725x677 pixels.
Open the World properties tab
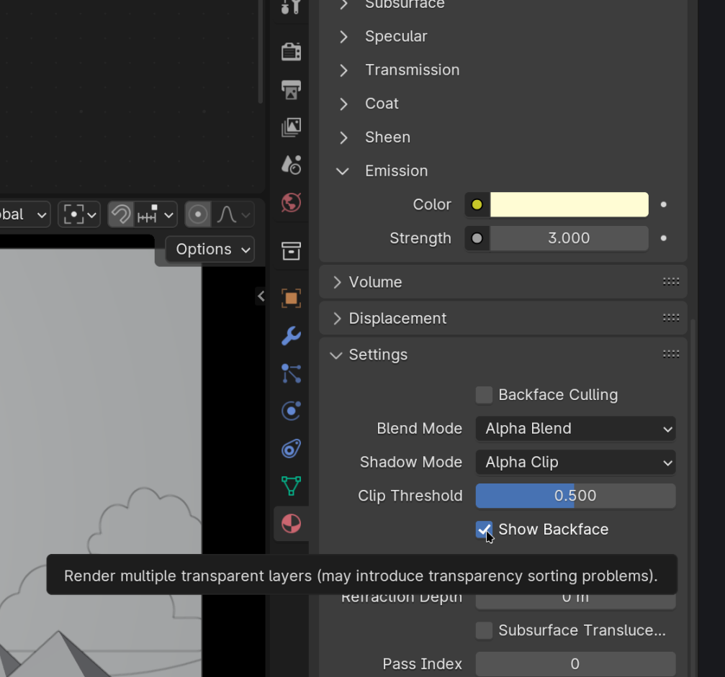(x=291, y=203)
